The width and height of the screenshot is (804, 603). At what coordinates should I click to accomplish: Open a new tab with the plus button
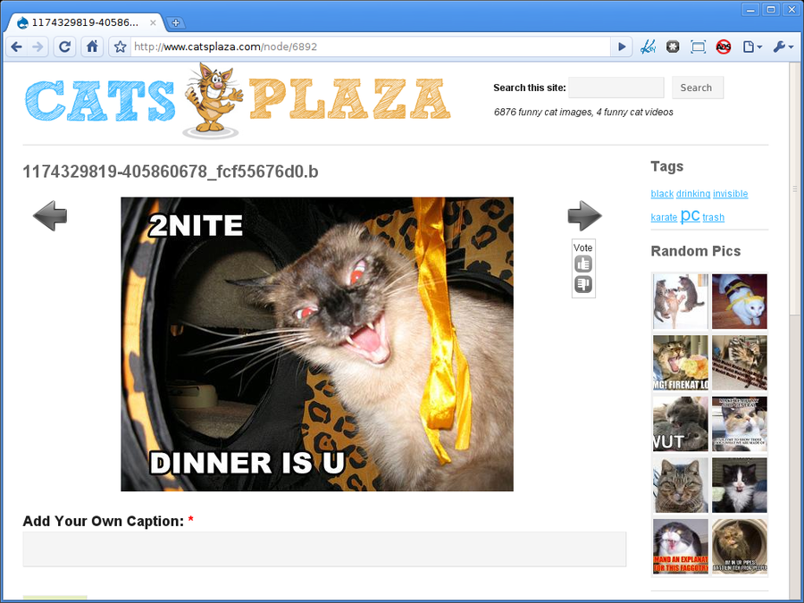coord(176,22)
